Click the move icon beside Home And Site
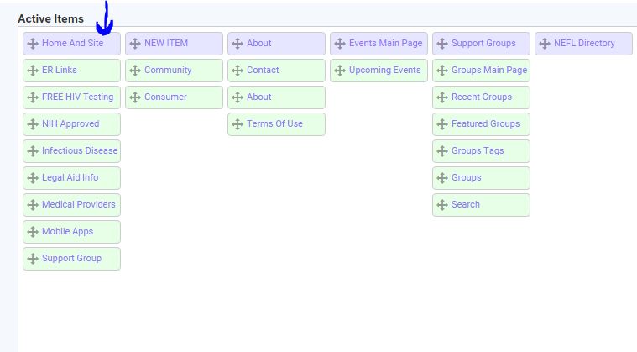 tap(33, 44)
